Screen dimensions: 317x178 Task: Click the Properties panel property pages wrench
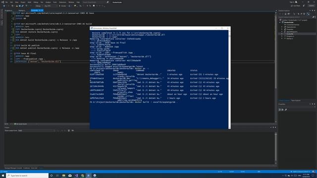(x=286, y=110)
